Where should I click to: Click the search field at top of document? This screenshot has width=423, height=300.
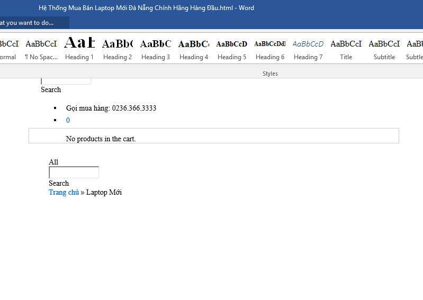(x=66, y=81)
